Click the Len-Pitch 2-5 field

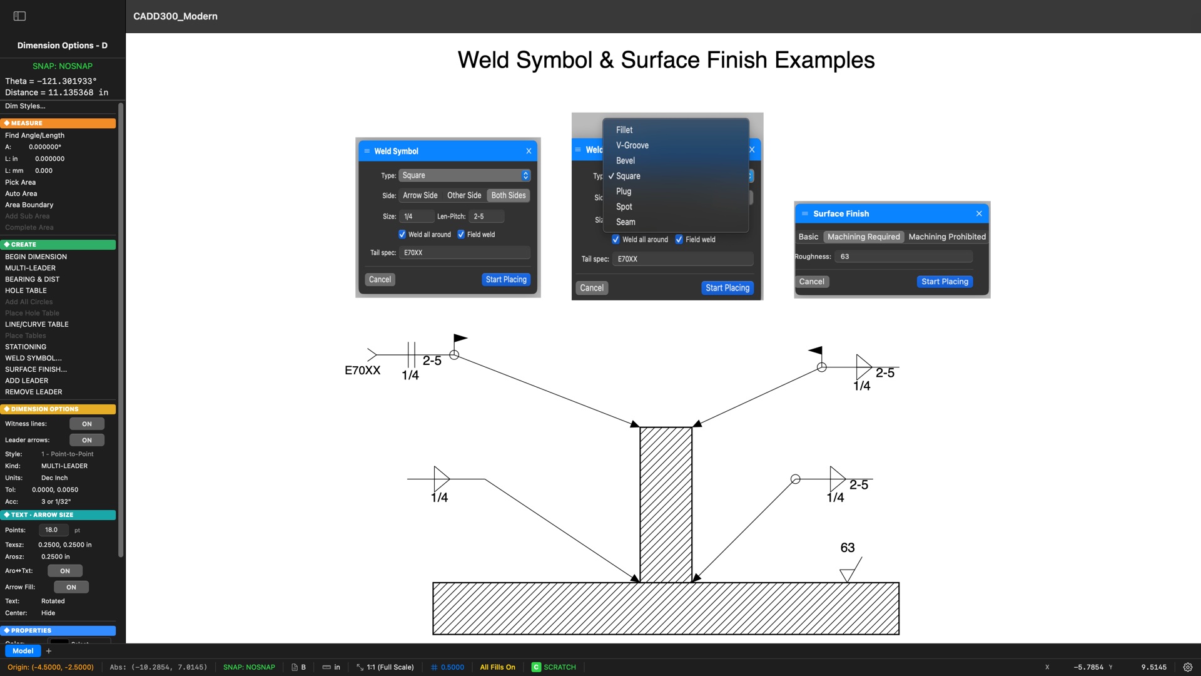(x=487, y=217)
